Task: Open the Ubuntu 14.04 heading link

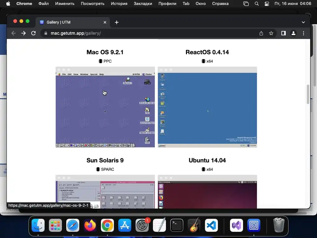Action: coord(207,160)
